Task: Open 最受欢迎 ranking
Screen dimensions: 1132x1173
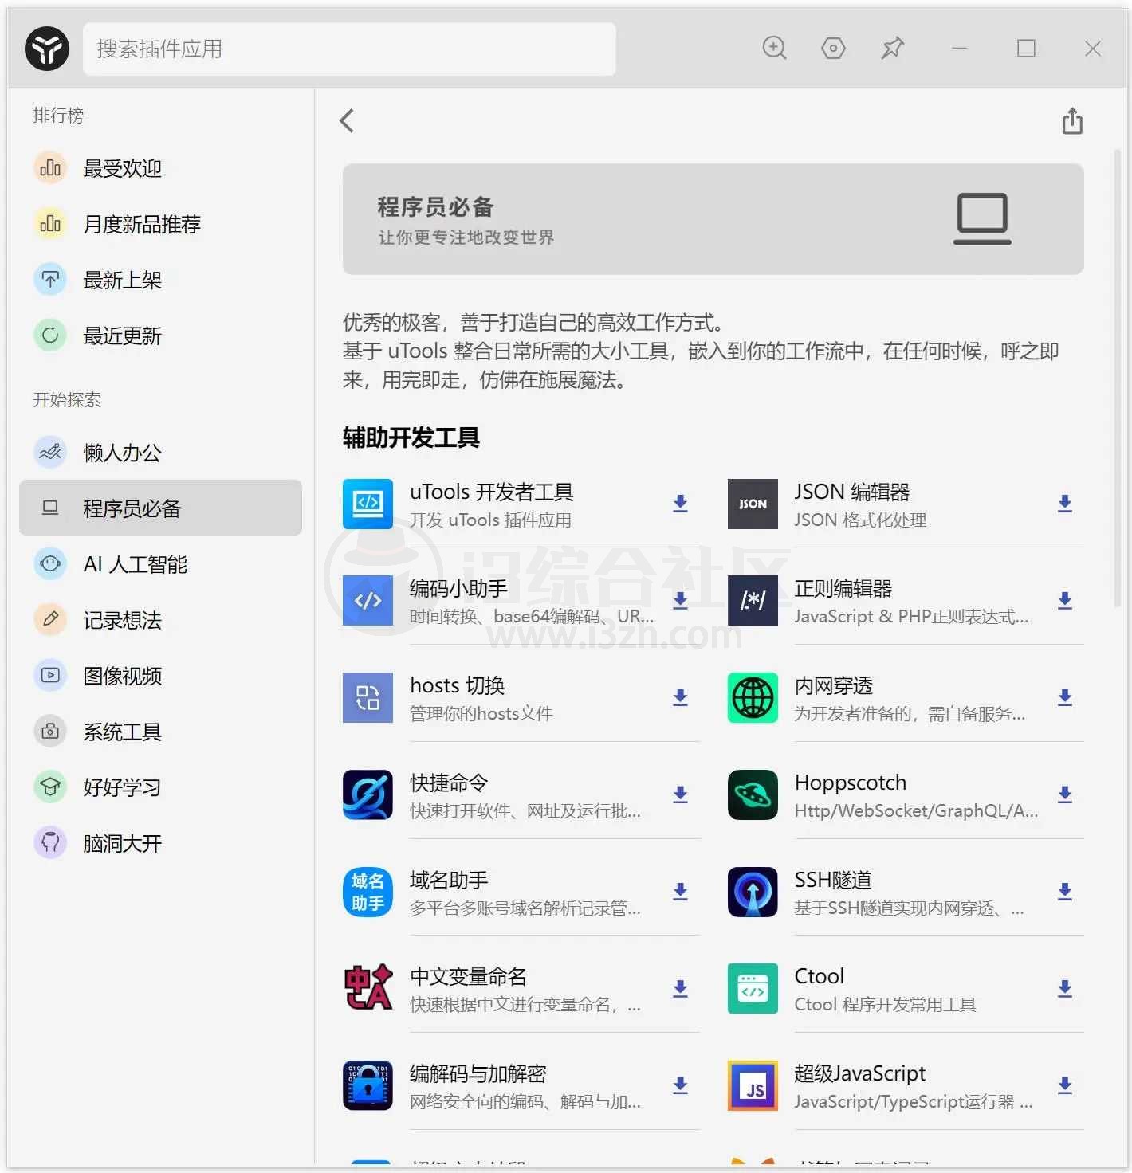Action: tap(160, 168)
